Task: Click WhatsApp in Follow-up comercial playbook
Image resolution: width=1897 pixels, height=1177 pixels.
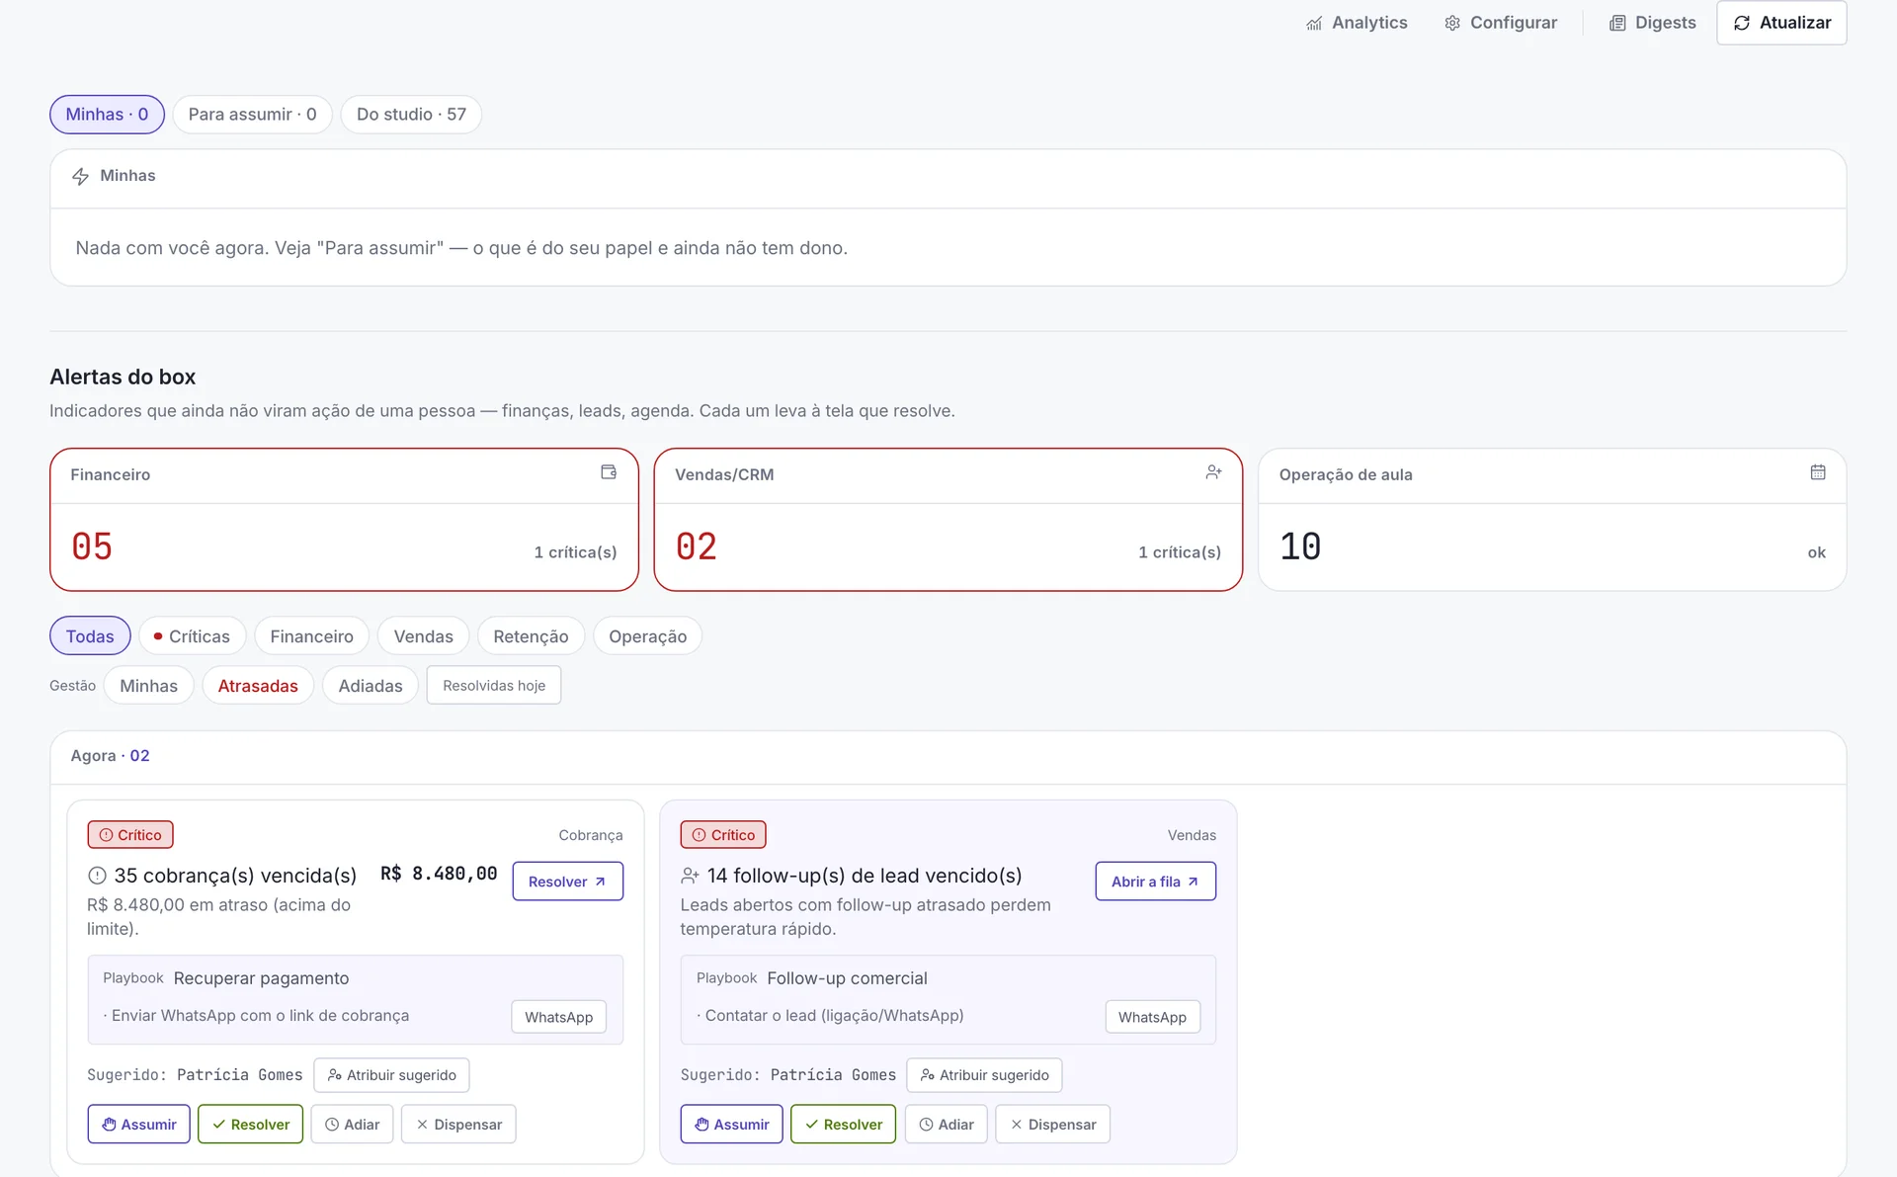Action: tap(1152, 1017)
